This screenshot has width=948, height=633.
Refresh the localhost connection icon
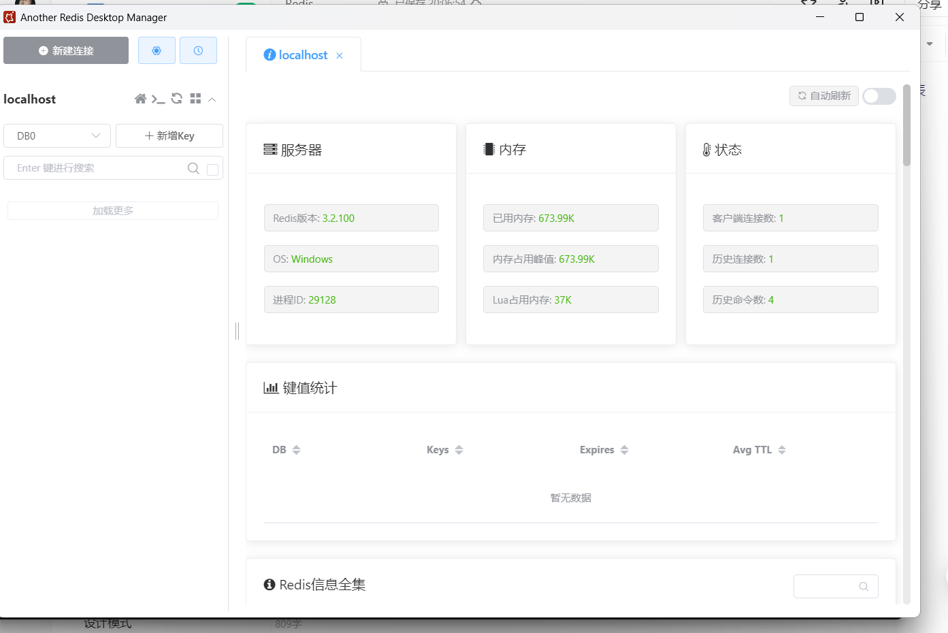click(177, 99)
